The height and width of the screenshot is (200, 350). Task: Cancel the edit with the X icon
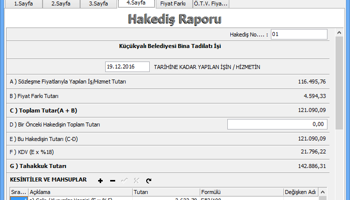point(136,180)
